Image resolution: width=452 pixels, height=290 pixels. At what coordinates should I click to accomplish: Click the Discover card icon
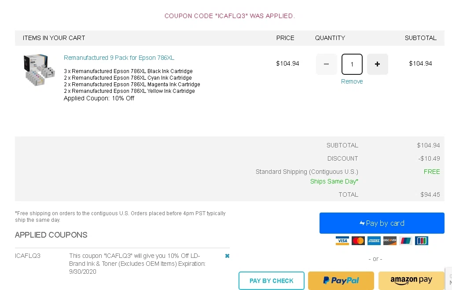coord(390,241)
